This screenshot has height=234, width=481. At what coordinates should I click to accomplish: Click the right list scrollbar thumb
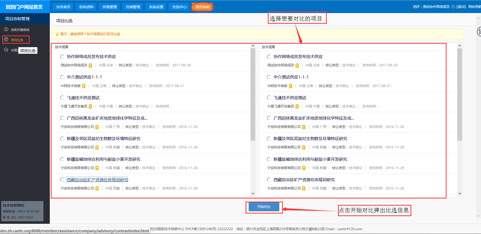[460, 95]
